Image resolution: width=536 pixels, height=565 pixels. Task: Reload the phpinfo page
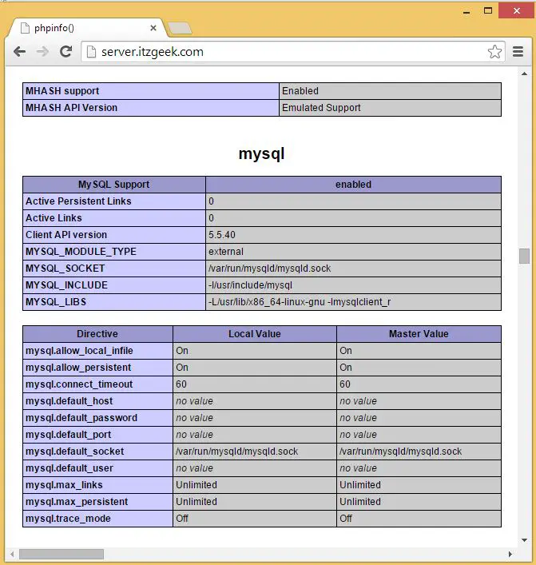[x=66, y=51]
